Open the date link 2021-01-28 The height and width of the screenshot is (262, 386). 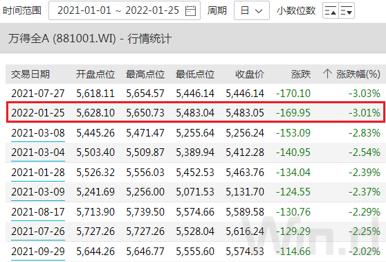tap(38, 173)
